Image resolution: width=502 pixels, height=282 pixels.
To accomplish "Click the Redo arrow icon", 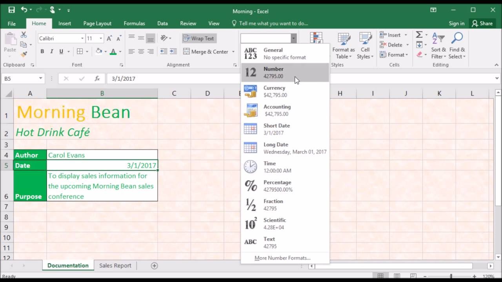I will pyautogui.click(x=39, y=10).
